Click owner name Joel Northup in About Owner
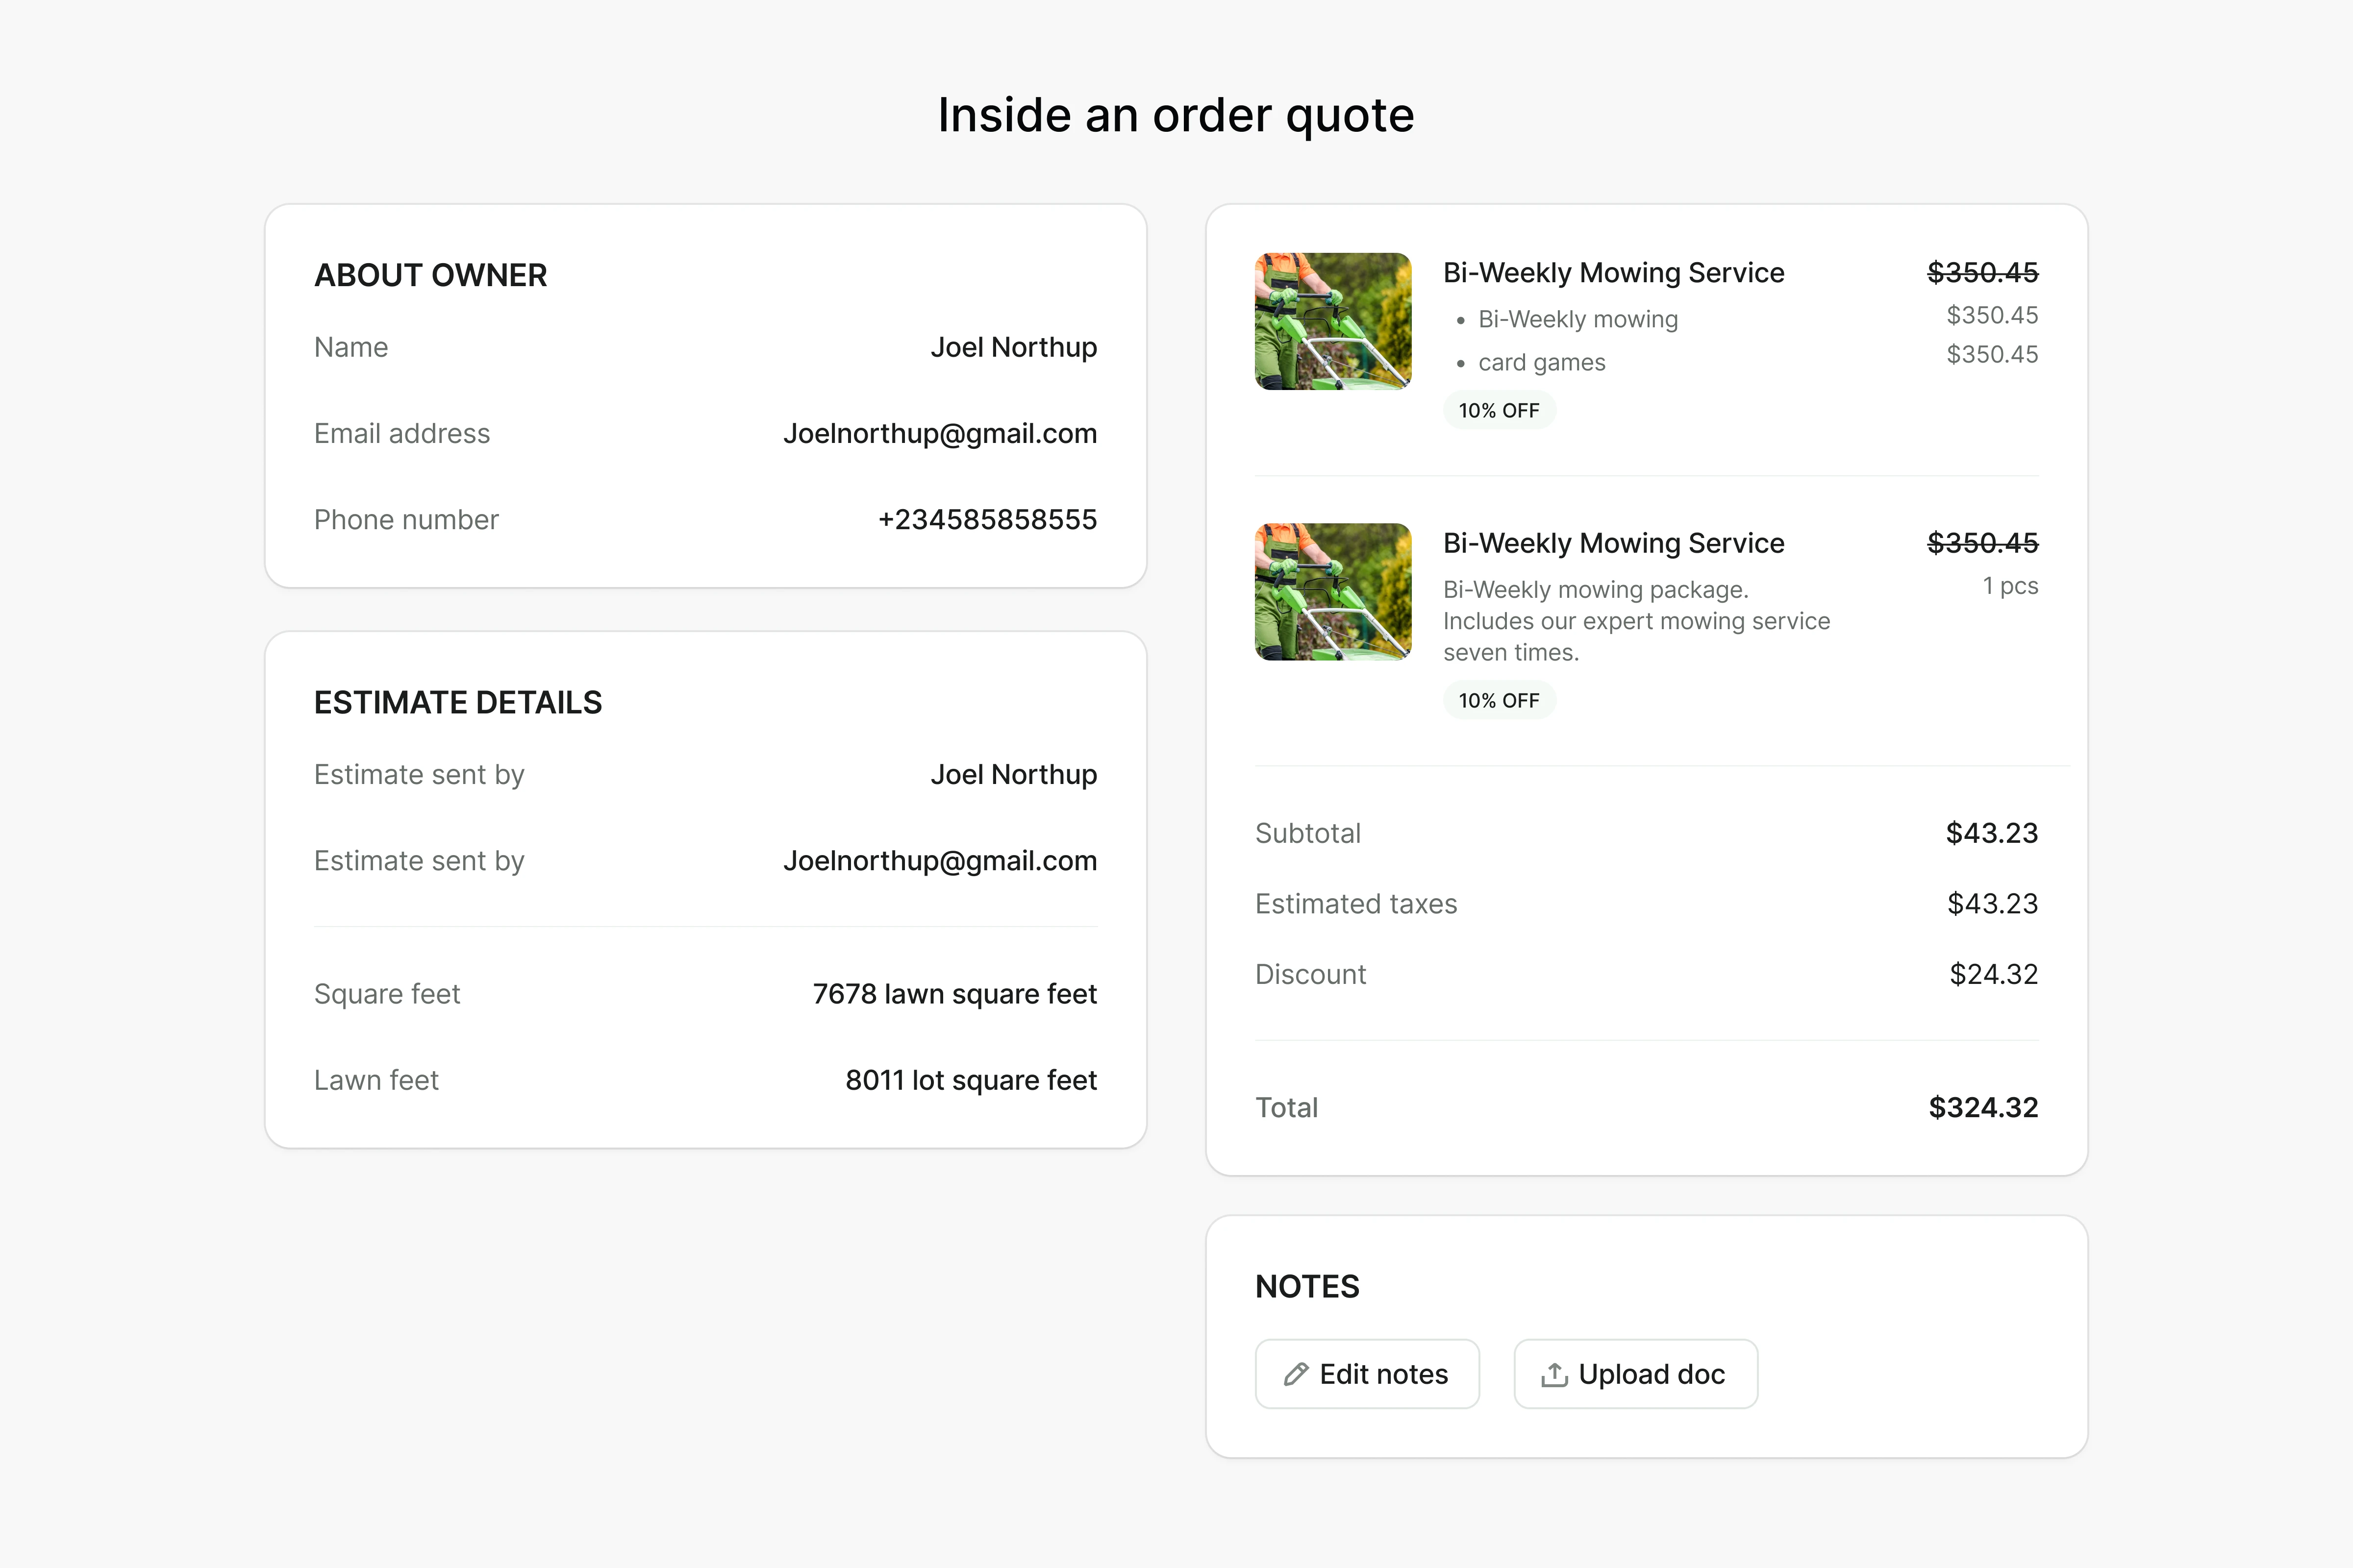Screen dimensions: 2353x1568 (x=1012, y=347)
